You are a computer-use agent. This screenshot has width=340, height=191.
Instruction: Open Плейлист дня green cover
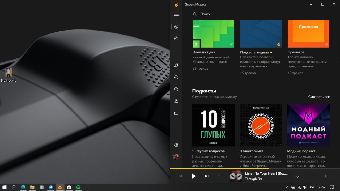point(213,34)
